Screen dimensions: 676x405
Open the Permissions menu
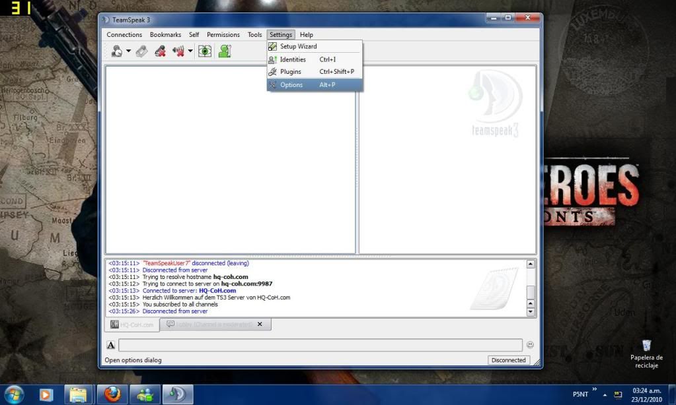coord(223,34)
